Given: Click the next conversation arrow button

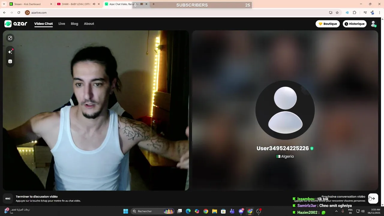Looking at the screenshot, I should point(373,198).
